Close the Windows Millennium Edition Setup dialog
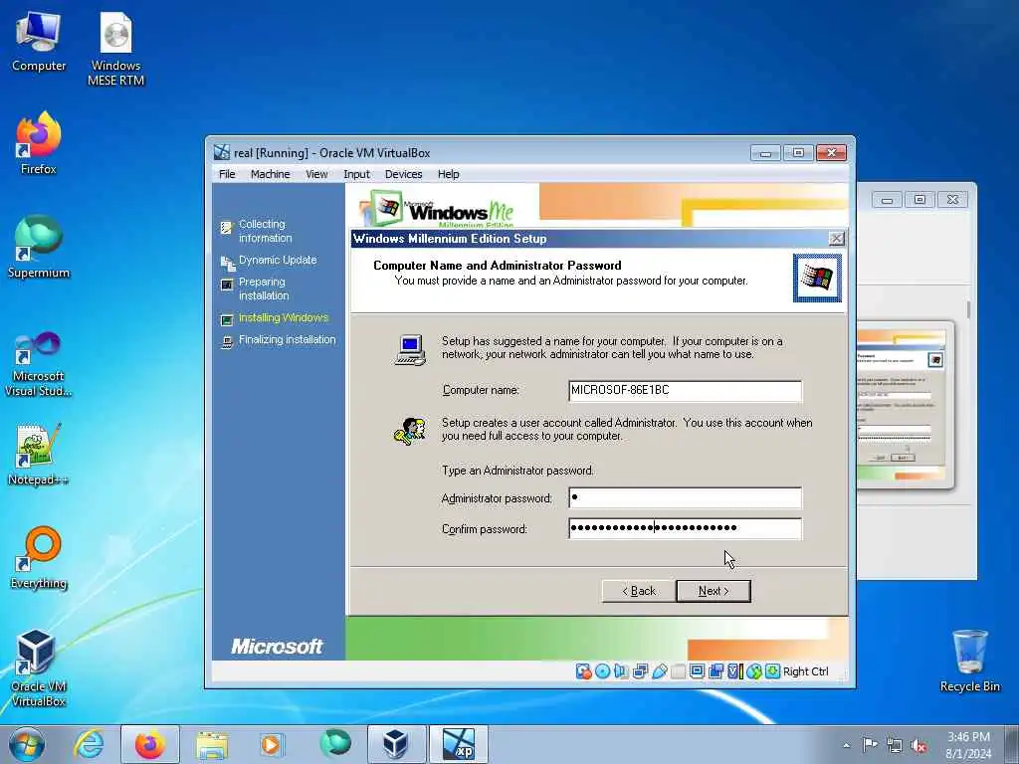1019x764 pixels. (x=836, y=239)
